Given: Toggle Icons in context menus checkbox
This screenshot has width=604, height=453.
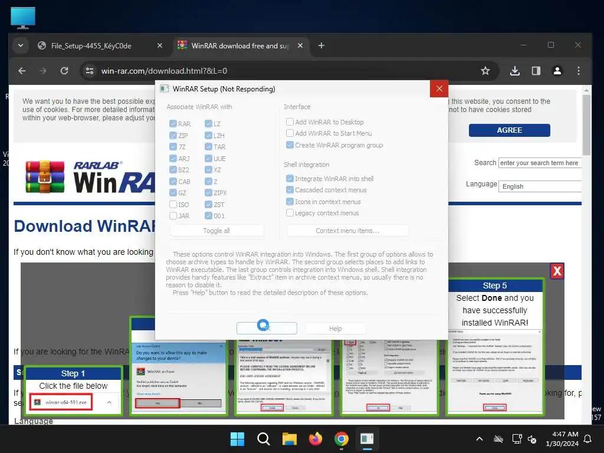Looking at the screenshot, I should [x=290, y=201].
